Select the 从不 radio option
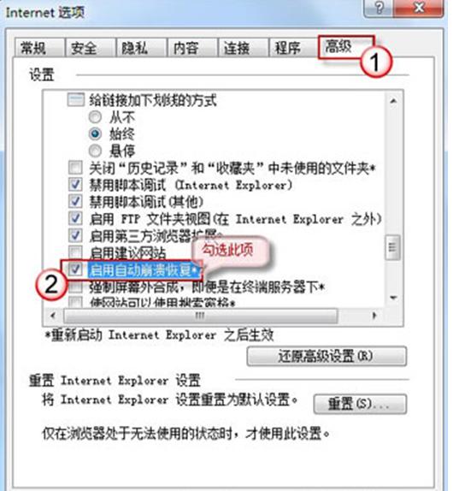The height and width of the screenshot is (491, 453). pyautogui.click(x=95, y=117)
